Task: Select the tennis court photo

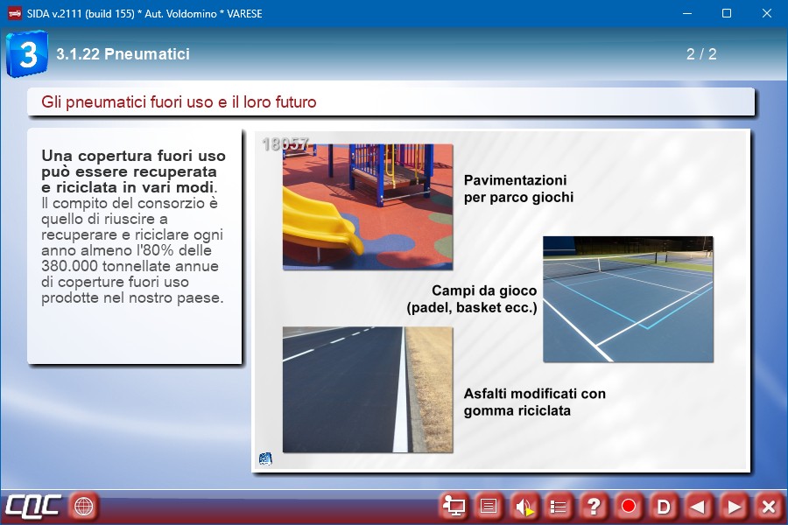Action: [x=628, y=298]
